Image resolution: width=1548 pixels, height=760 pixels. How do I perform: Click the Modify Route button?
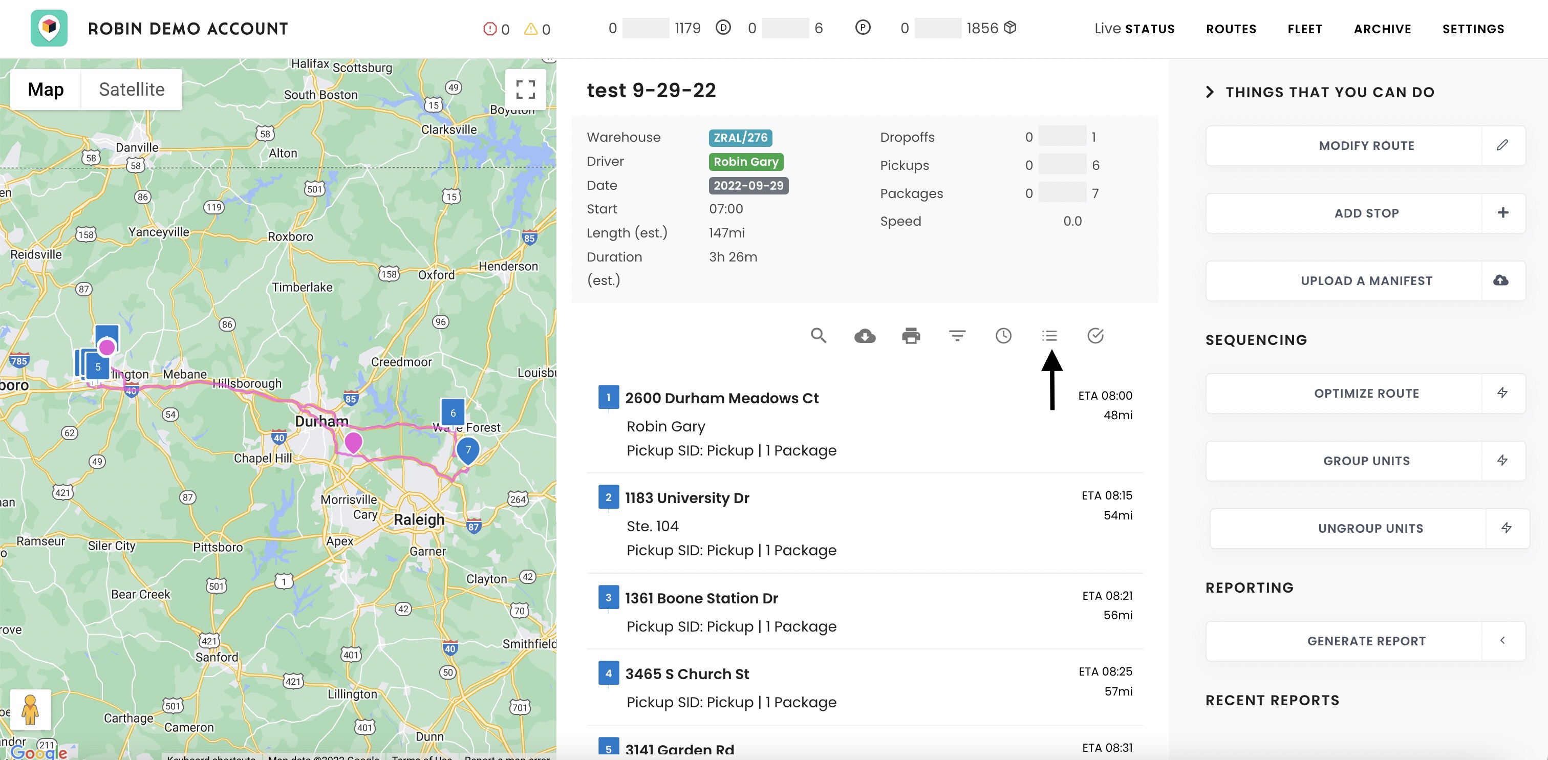1366,145
